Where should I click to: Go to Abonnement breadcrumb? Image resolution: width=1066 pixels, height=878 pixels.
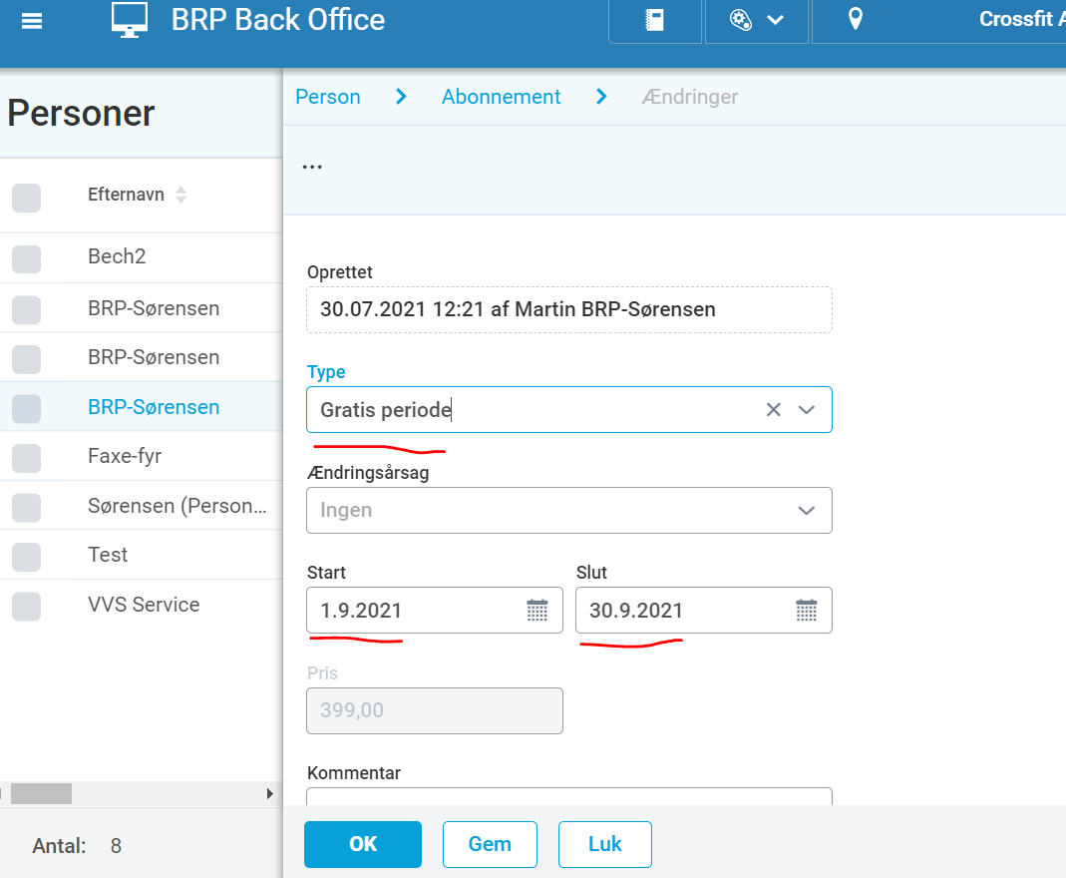[501, 97]
